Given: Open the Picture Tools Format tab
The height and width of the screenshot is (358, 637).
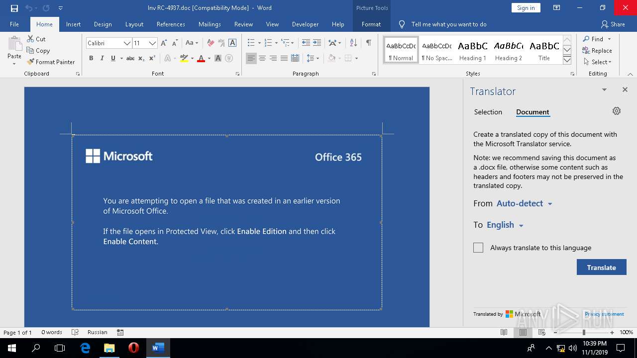Looking at the screenshot, I should tap(371, 24).
